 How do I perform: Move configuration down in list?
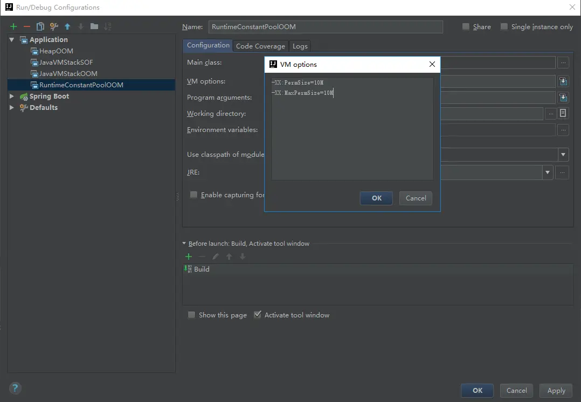[81, 26]
